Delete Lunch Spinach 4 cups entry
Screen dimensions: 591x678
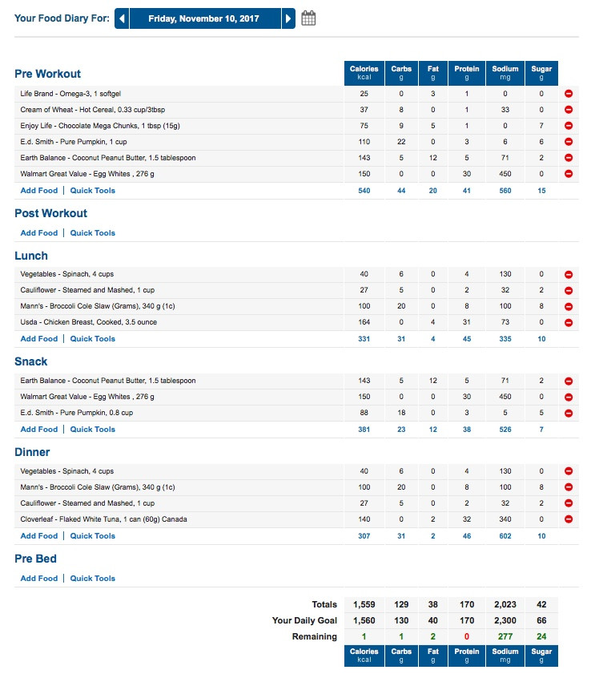(569, 275)
